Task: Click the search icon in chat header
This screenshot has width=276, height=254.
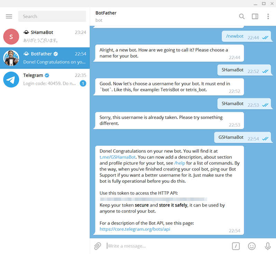Action: tap(242, 16)
